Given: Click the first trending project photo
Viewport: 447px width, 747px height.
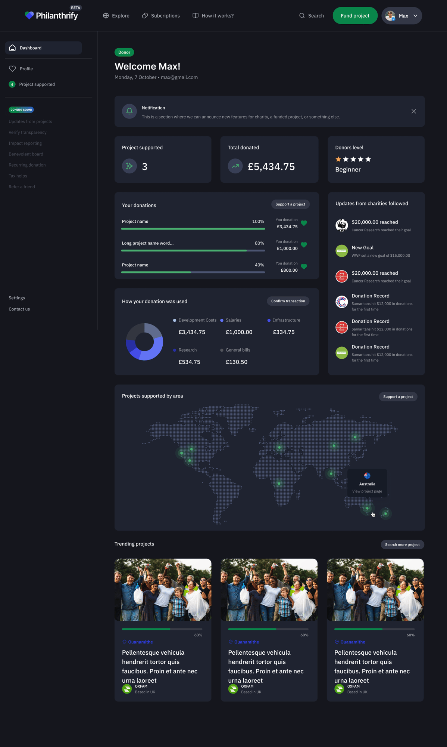Looking at the screenshot, I should (x=163, y=590).
